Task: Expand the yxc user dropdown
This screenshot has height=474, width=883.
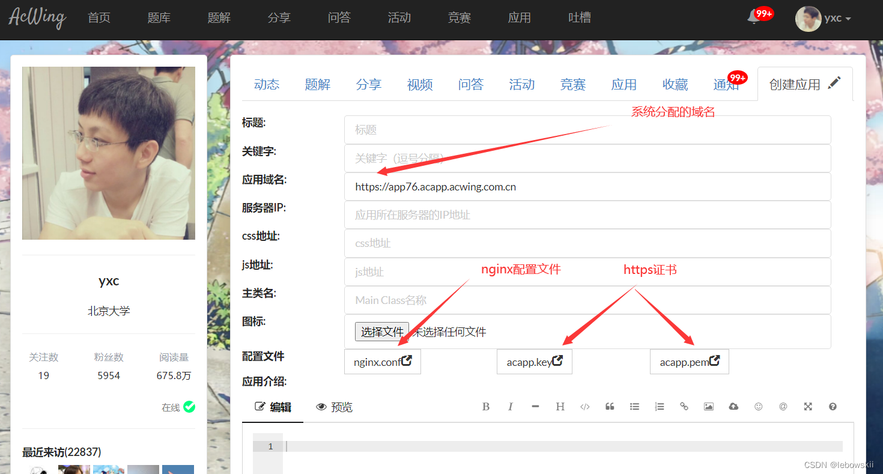Action: [x=837, y=19]
